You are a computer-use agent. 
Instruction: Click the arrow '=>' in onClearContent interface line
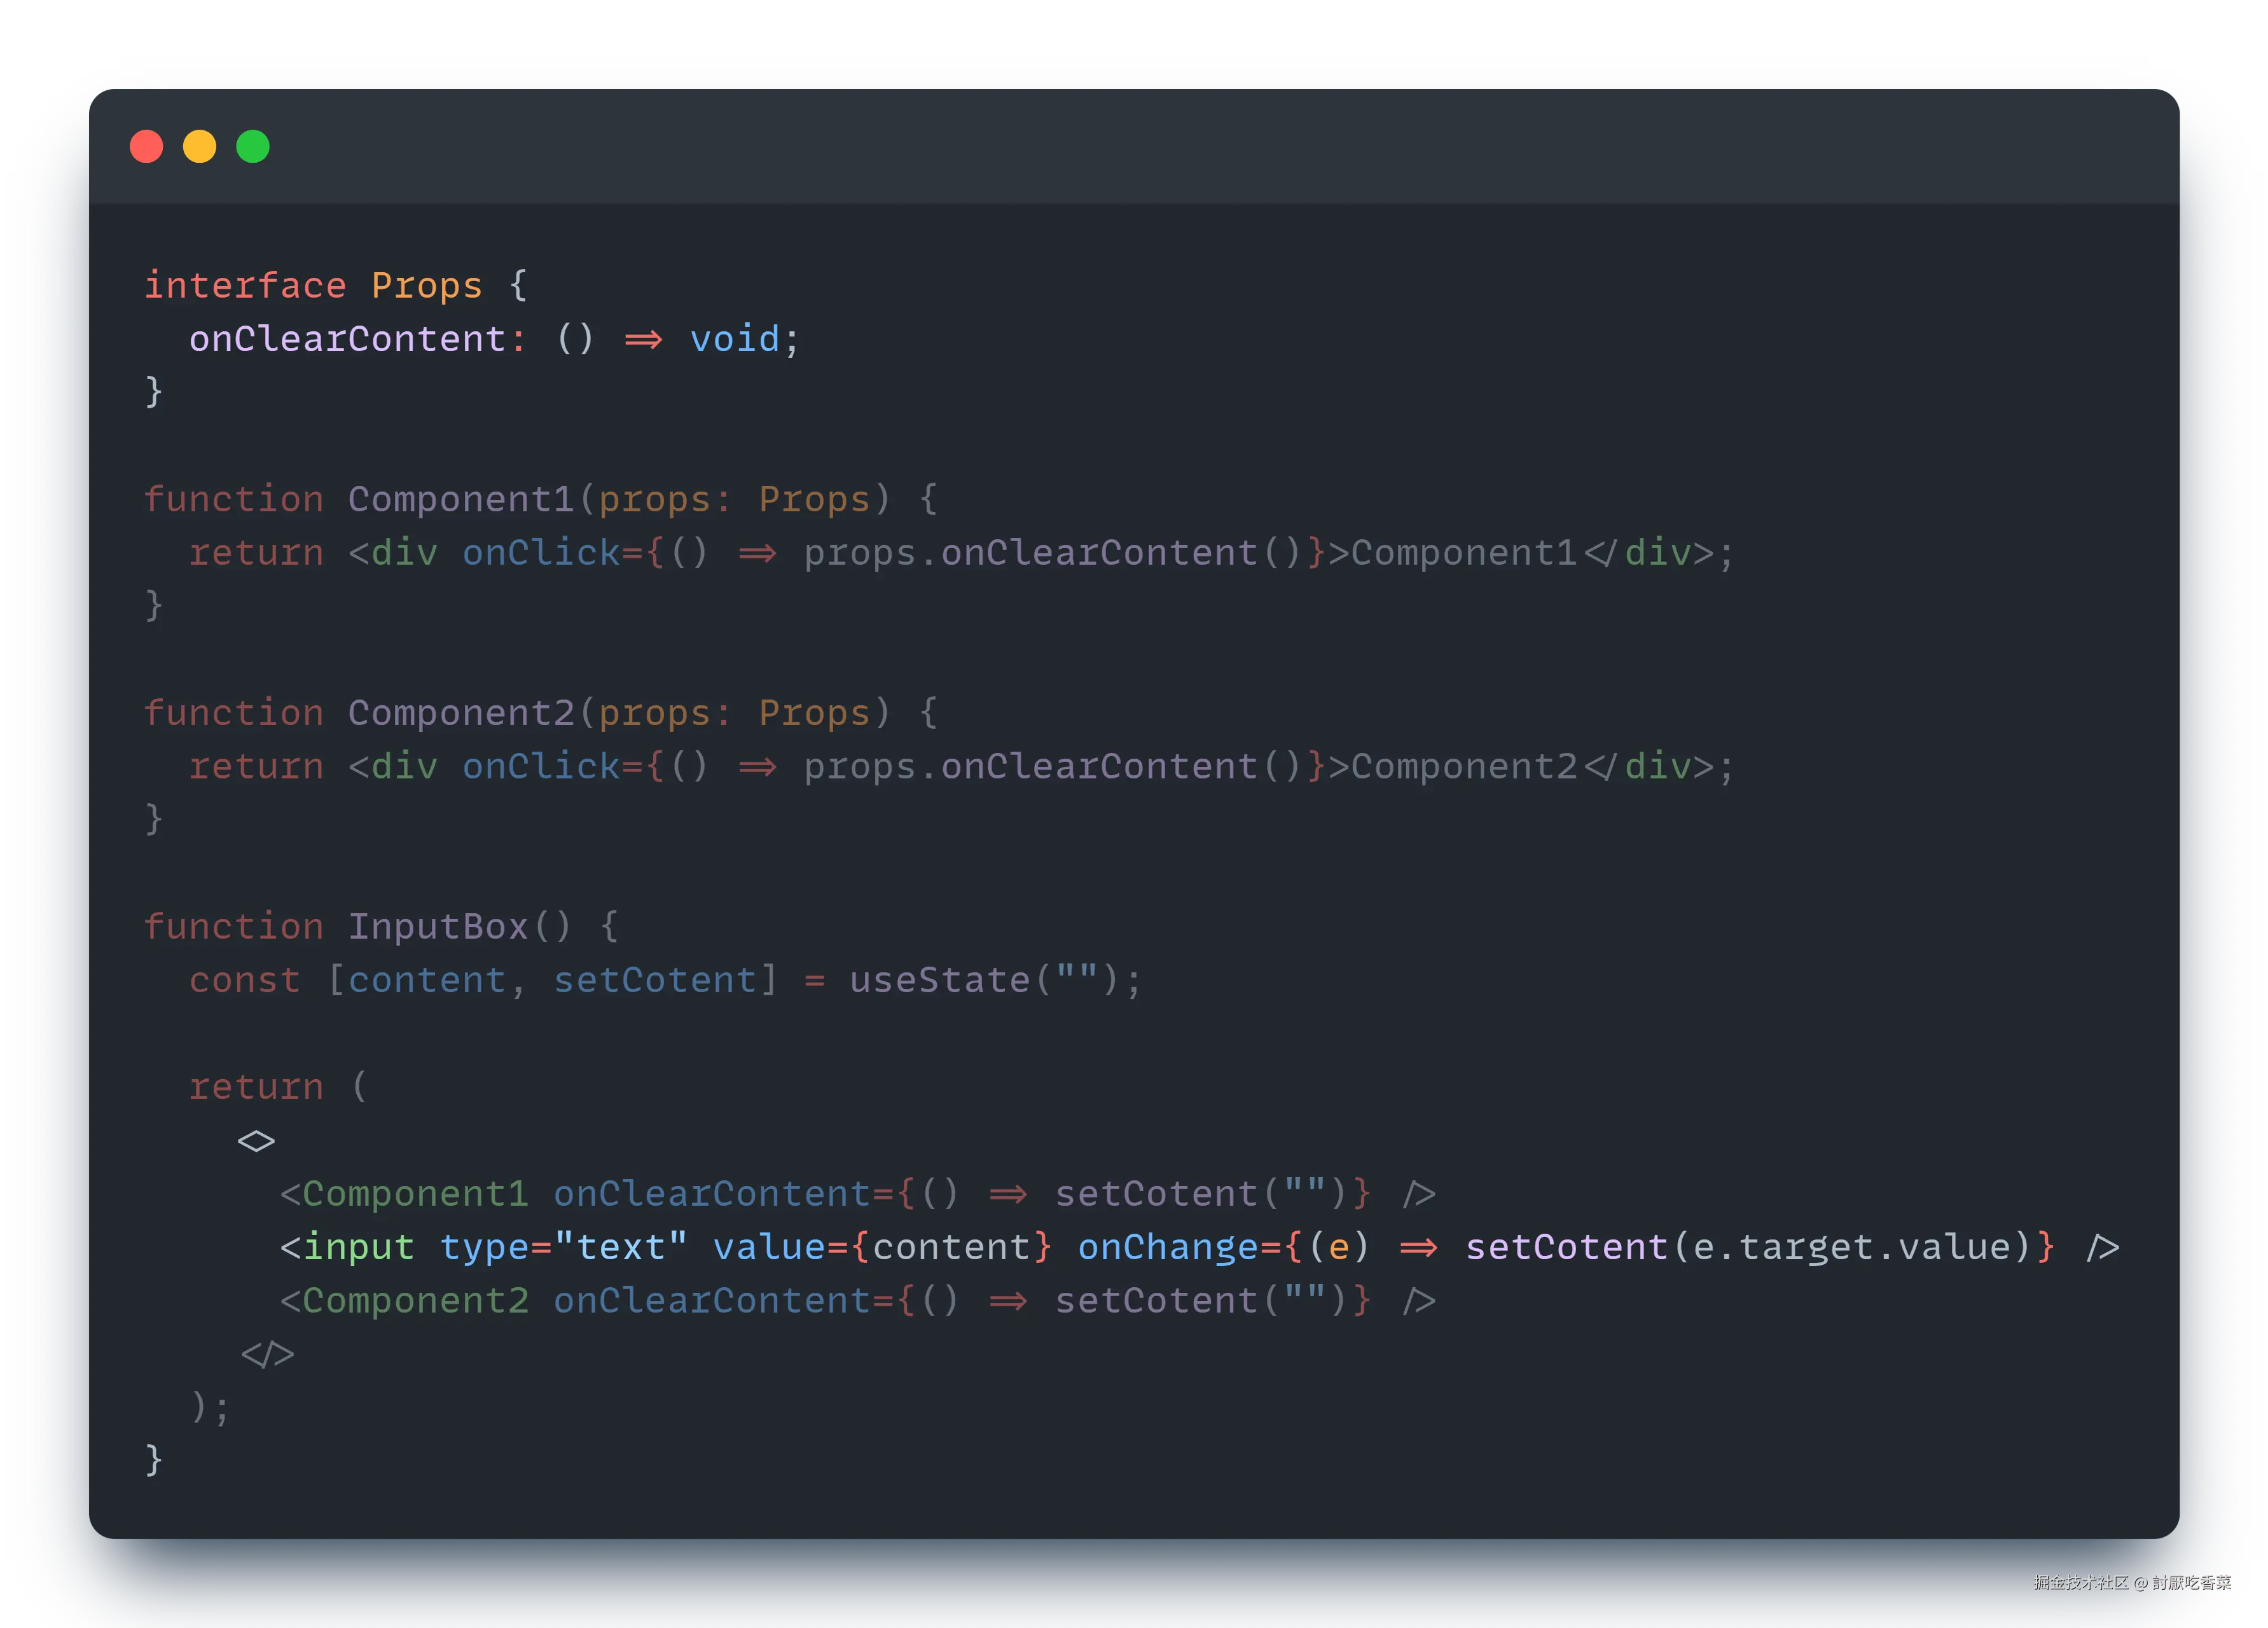(x=643, y=340)
